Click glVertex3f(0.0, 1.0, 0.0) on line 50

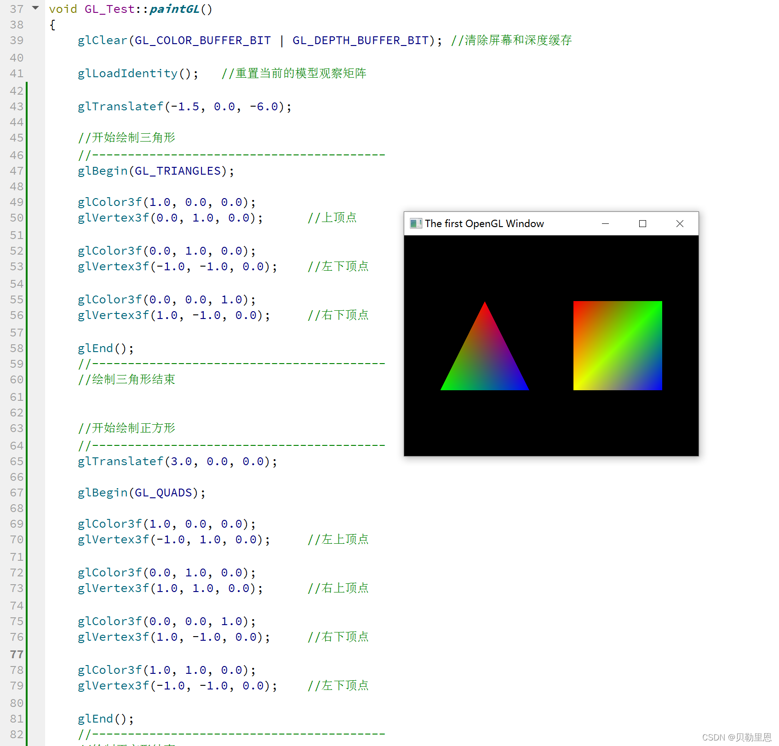pos(170,218)
